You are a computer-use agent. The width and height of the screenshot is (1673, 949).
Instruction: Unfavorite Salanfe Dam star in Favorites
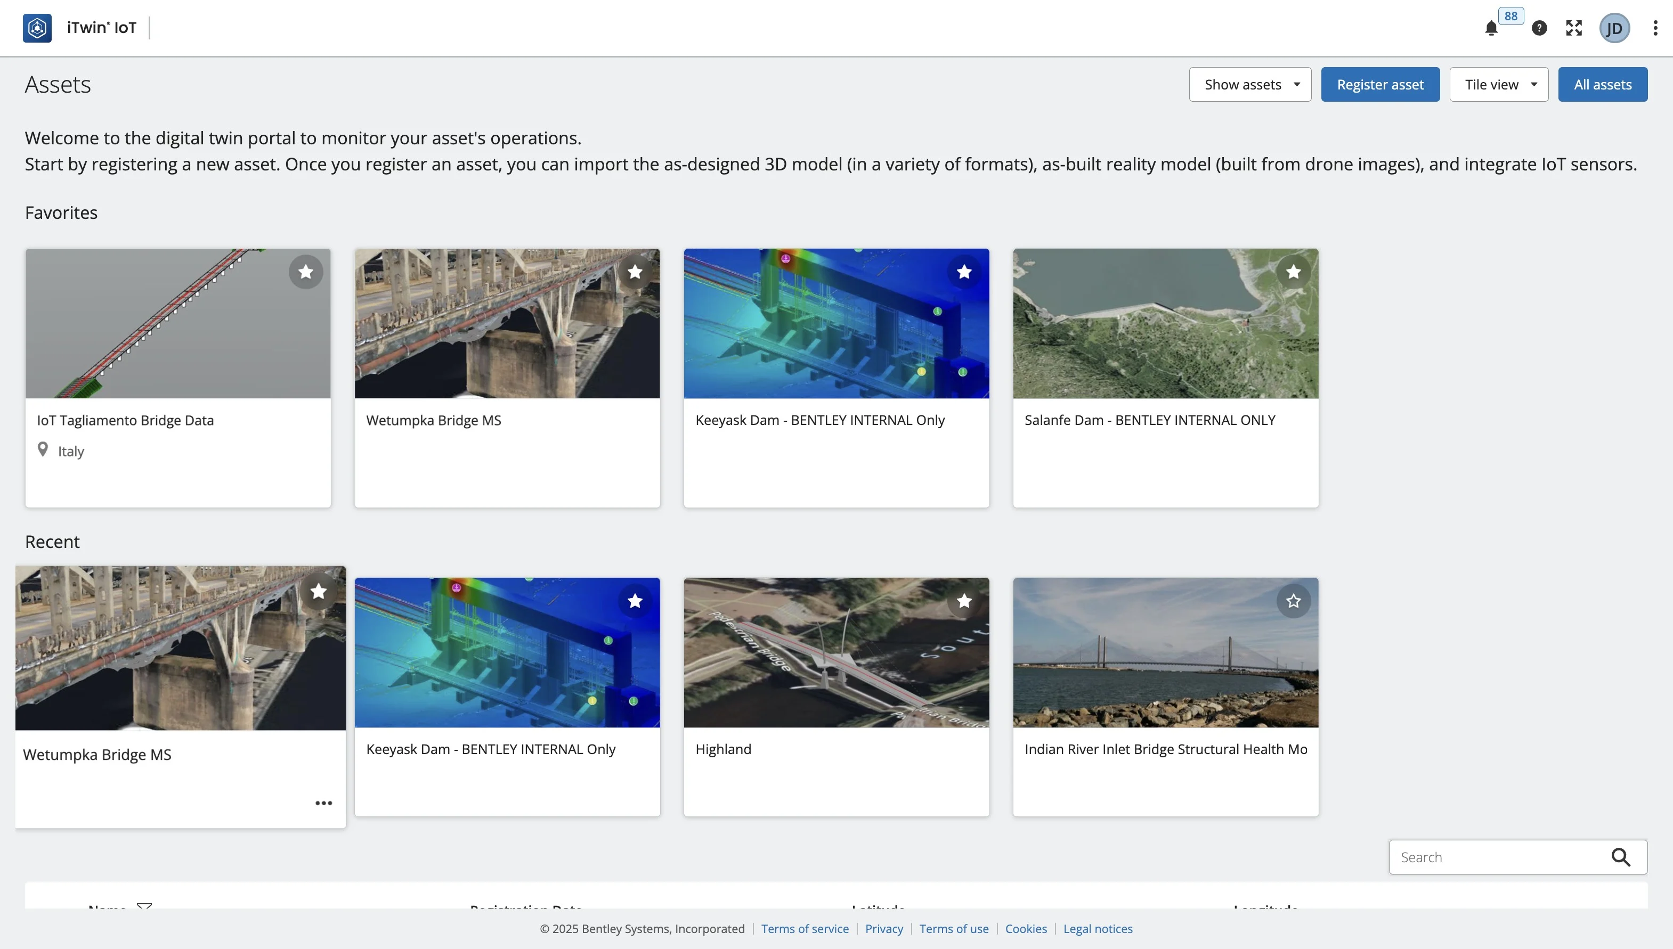tap(1294, 272)
